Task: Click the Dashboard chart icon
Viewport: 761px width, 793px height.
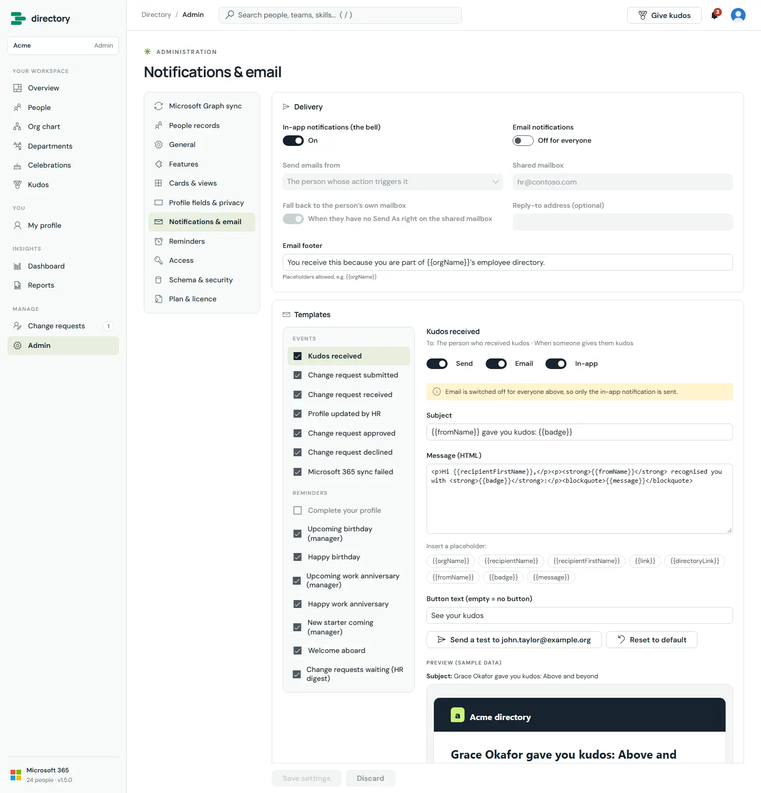Action: (x=17, y=266)
